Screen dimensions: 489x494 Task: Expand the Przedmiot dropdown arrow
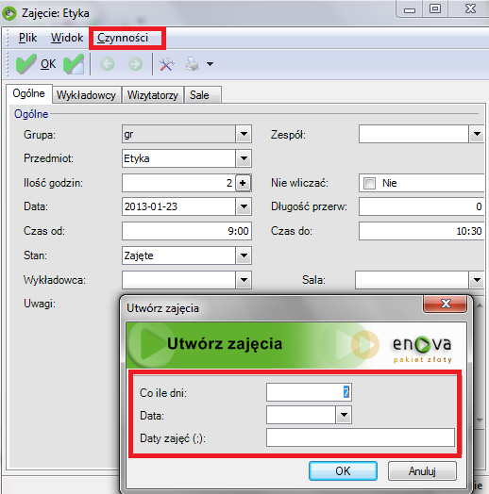244,158
